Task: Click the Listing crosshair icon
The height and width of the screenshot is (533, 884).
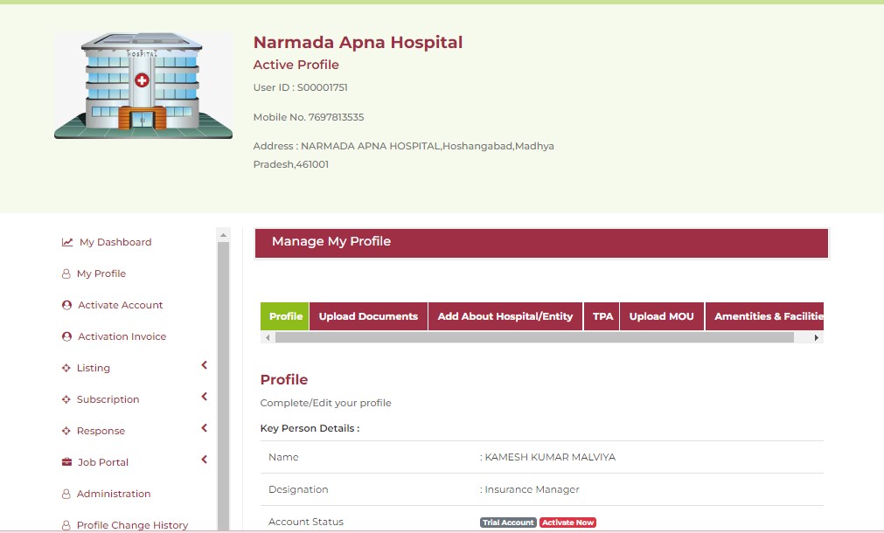Action: pos(66,368)
